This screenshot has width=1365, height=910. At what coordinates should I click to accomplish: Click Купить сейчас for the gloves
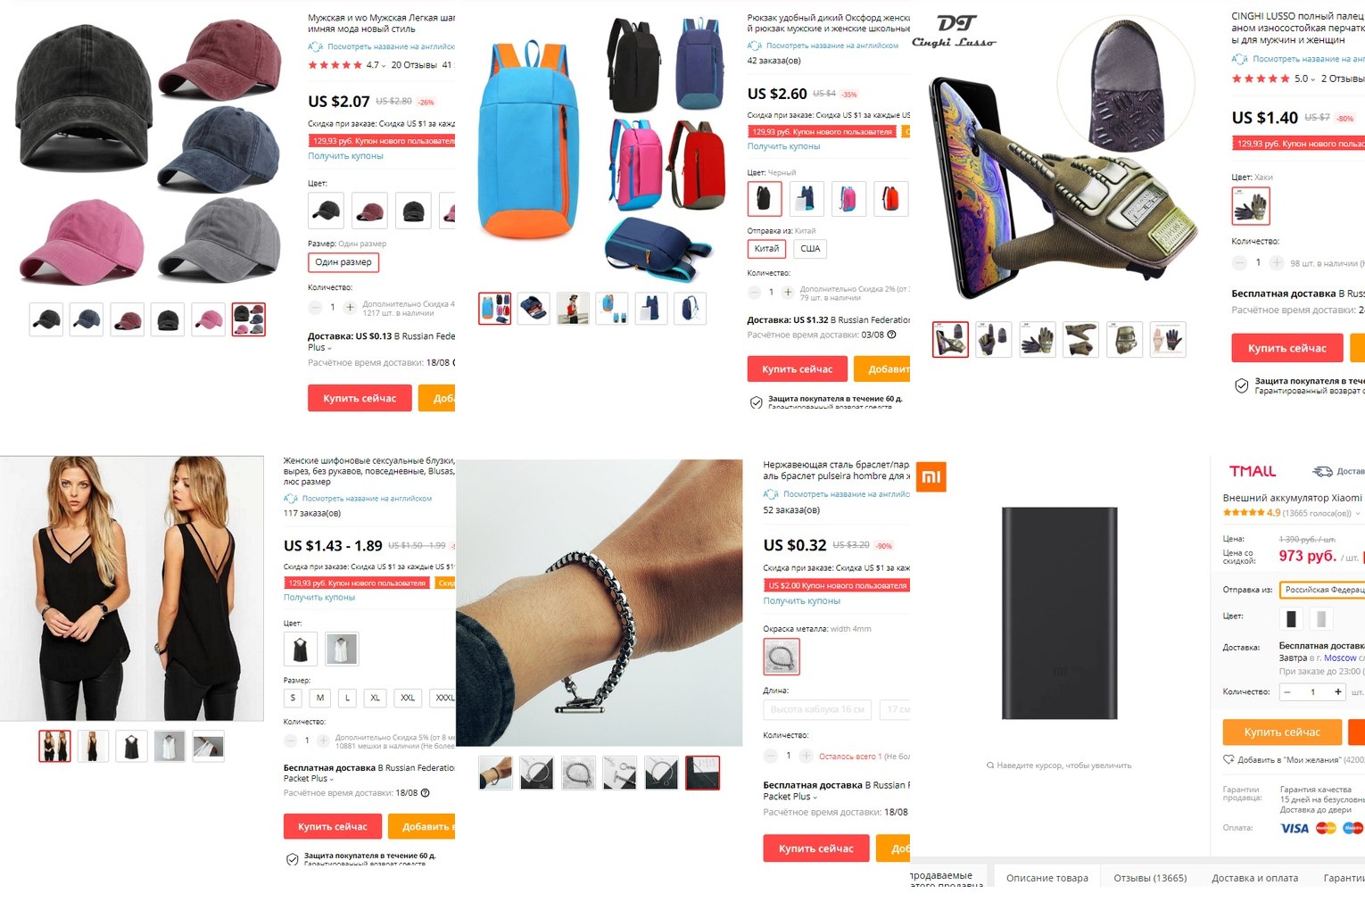coord(1286,348)
